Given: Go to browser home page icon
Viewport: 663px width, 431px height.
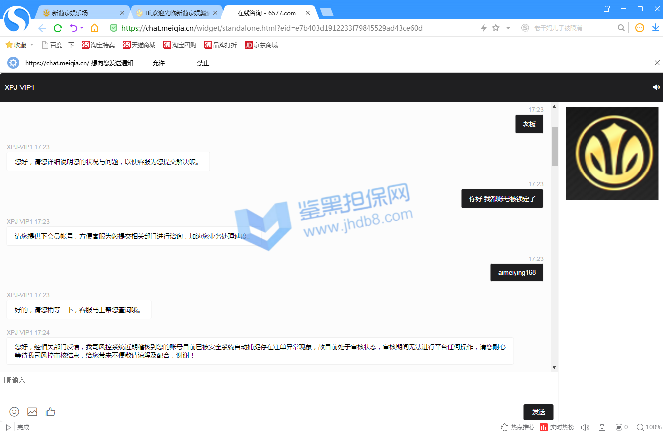Looking at the screenshot, I should point(94,28).
